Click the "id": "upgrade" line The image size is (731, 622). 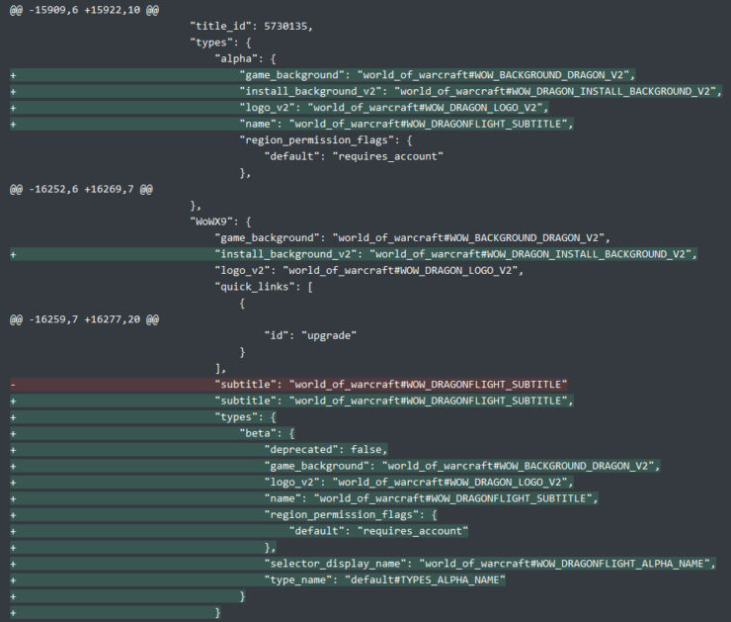pos(313,335)
